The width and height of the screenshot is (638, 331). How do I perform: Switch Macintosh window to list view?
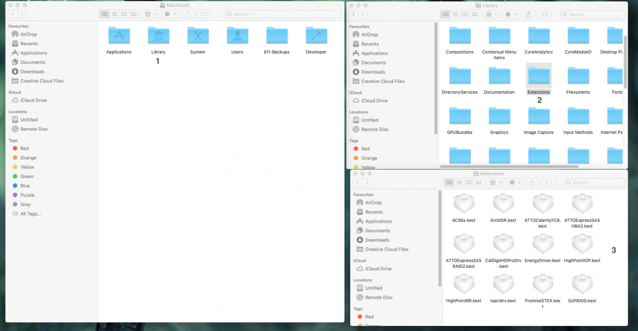(114, 14)
